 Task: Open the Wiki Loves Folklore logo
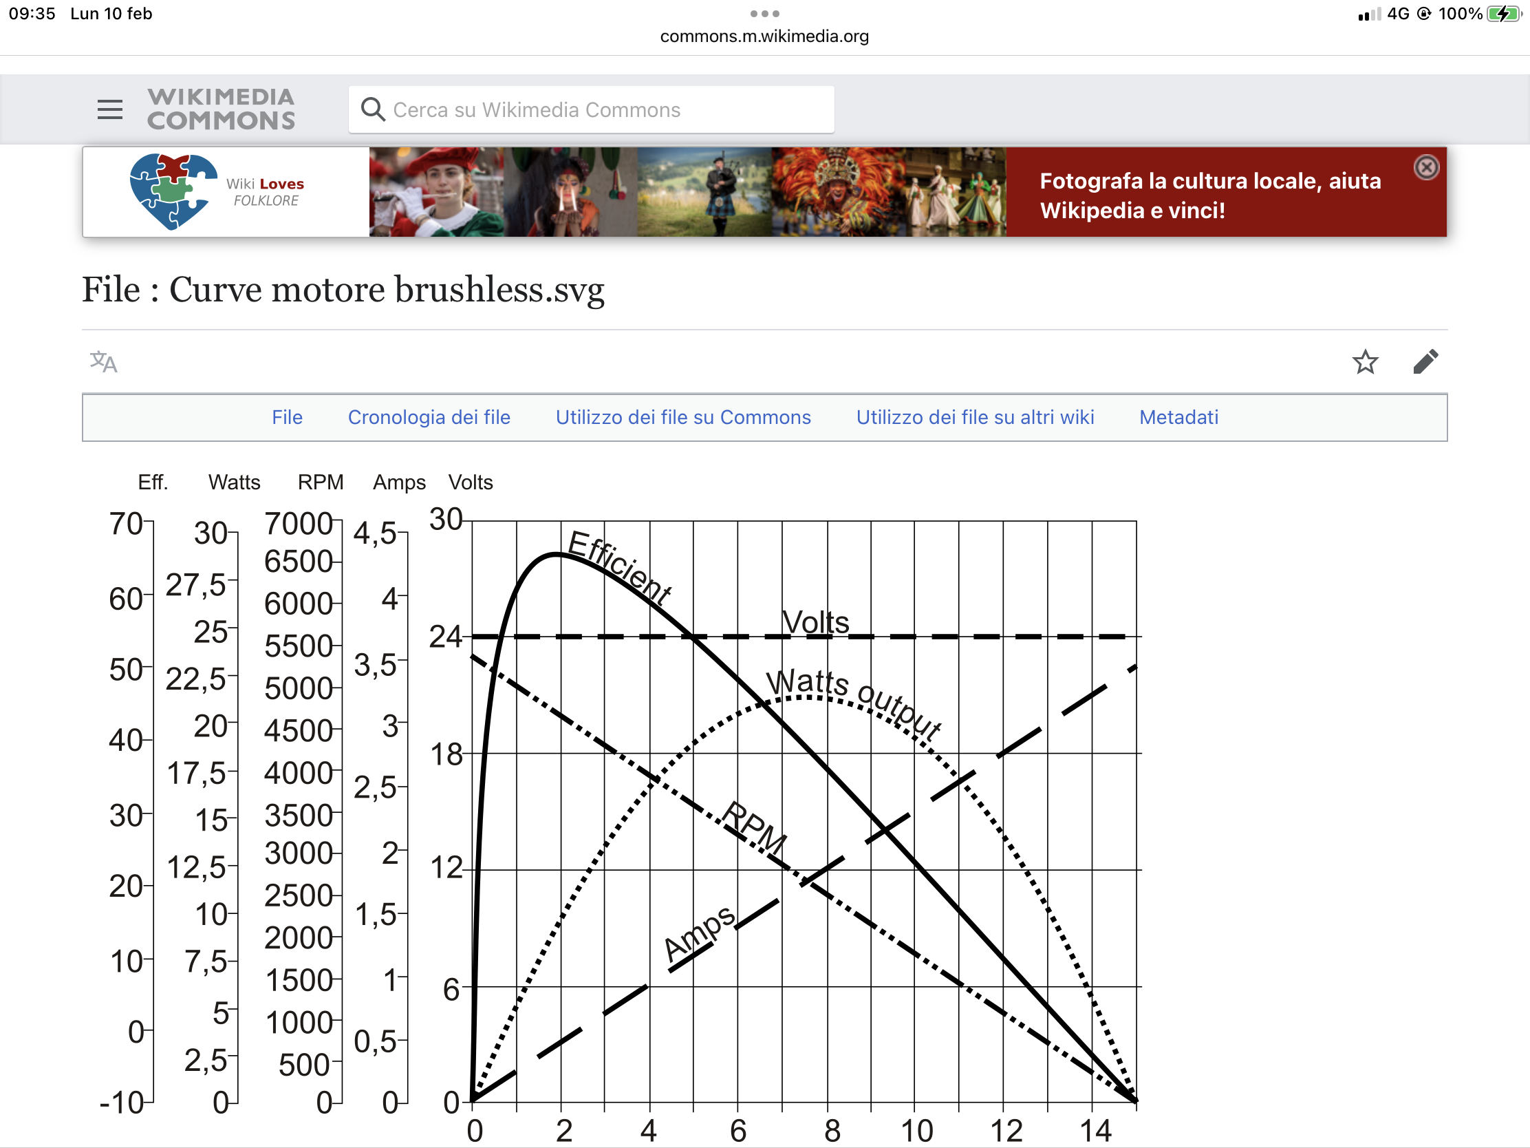(x=217, y=192)
